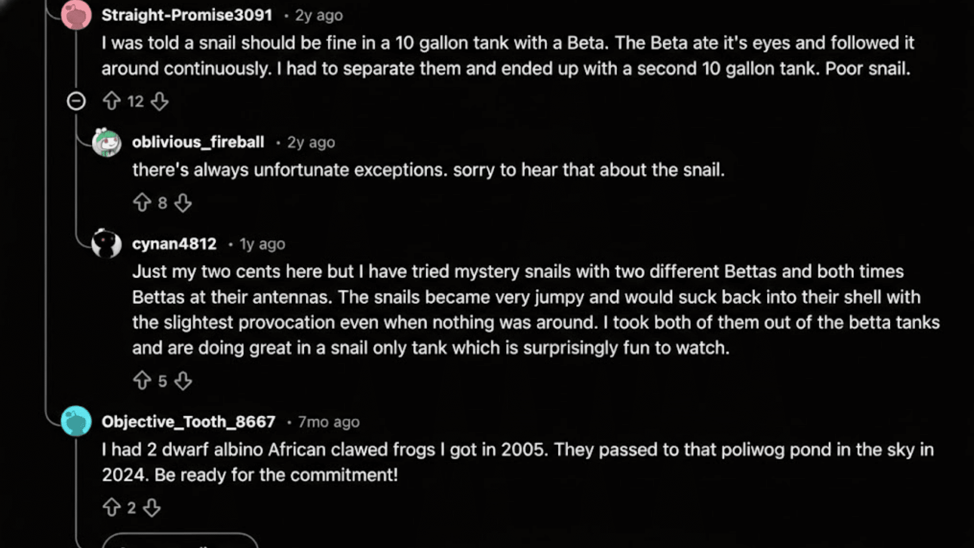974x548 pixels.
Task: Toggle the downvote on Straight-Promise3091's comment
Action: 160,101
